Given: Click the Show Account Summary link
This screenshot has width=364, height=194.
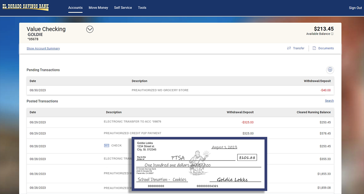Looking at the screenshot, I should [43, 48].
